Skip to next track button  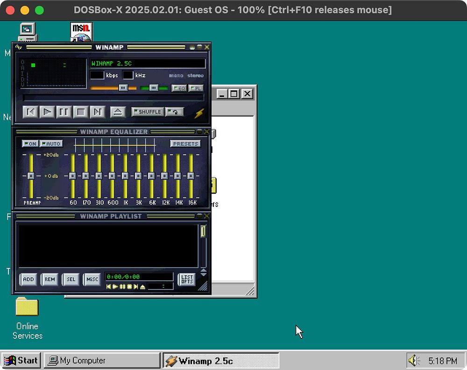[97, 112]
